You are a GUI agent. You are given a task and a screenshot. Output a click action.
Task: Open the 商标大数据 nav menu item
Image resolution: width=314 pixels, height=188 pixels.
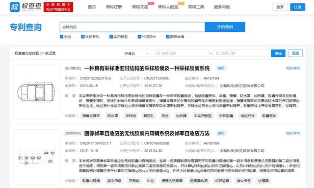(x=168, y=7)
